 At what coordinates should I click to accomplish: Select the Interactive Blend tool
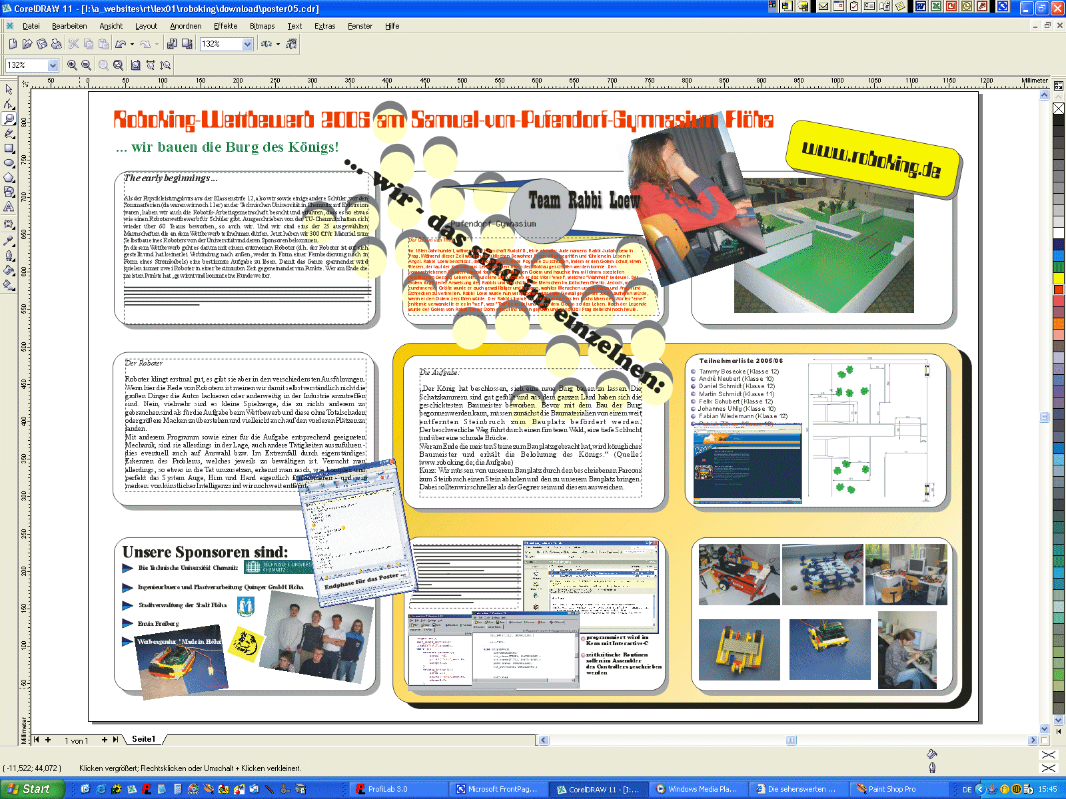pyautogui.click(x=9, y=224)
